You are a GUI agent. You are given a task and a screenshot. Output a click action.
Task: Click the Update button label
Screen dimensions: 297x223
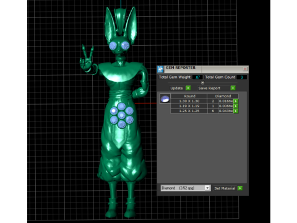[x=176, y=88]
